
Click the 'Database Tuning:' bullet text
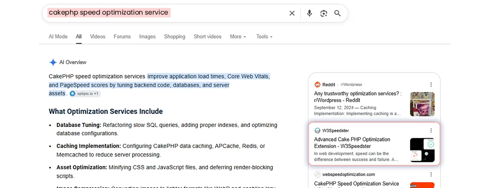click(79, 125)
